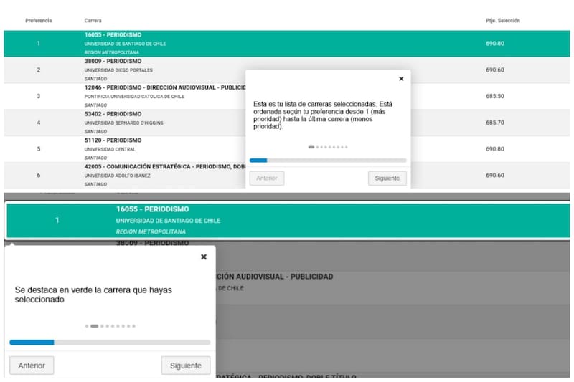The image size is (574, 382).
Task: Click Anterior in the 'Esta es tu lista' popup
Action: pyautogui.click(x=267, y=178)
